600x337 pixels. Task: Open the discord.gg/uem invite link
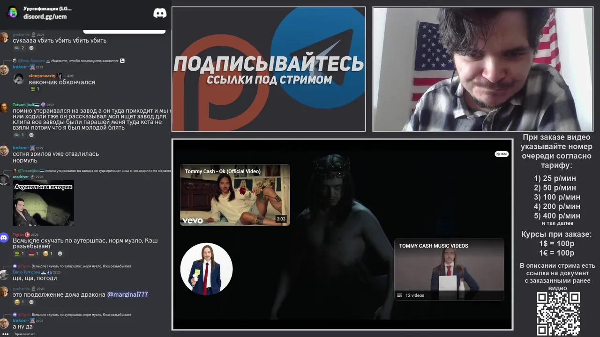(45, 16)
